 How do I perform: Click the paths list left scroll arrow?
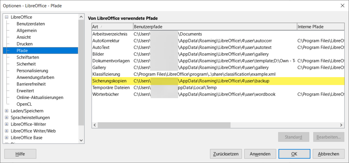[x=95, y=125]
